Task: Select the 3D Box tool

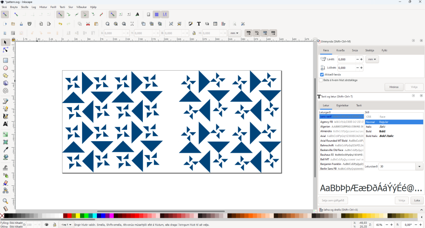Action: [5, 83]
